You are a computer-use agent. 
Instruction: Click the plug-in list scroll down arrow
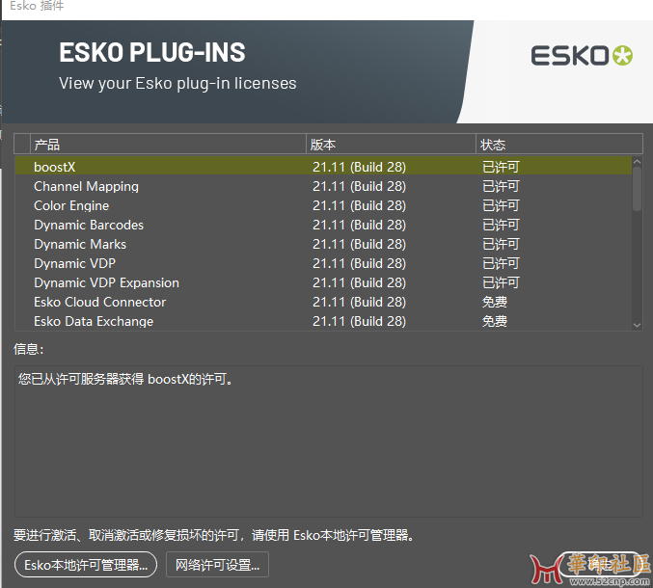637,326
